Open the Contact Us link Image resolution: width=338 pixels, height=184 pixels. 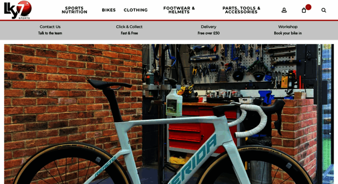(x=50, y=27)
